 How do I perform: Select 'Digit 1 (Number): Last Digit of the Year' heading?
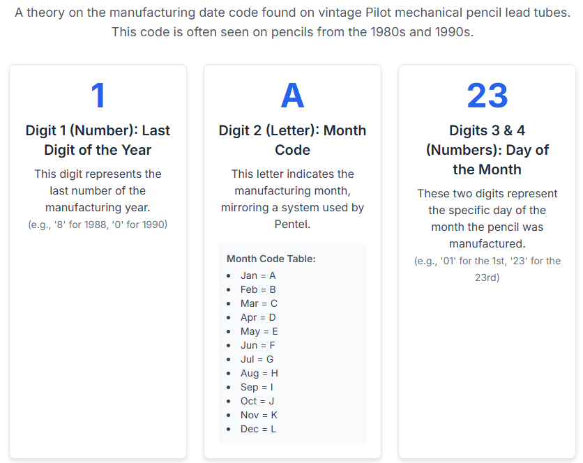coord(98,140)
